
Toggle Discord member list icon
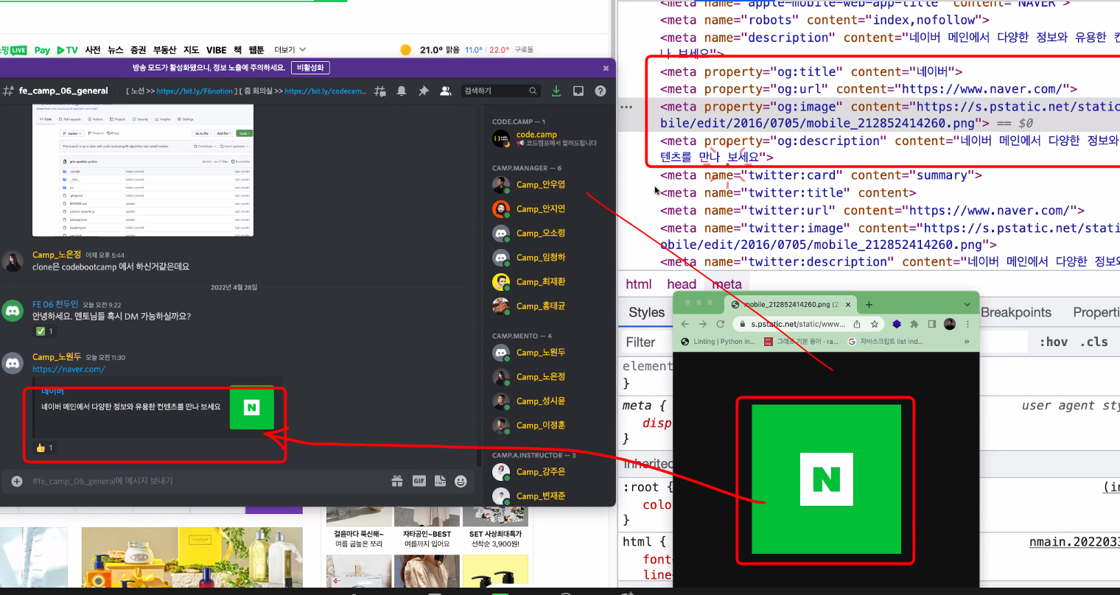tap(446, 91)
